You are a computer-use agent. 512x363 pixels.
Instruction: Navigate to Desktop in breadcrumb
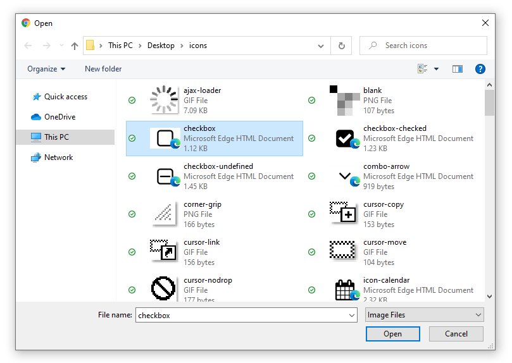pyautogui.click(x=161, y=46)
